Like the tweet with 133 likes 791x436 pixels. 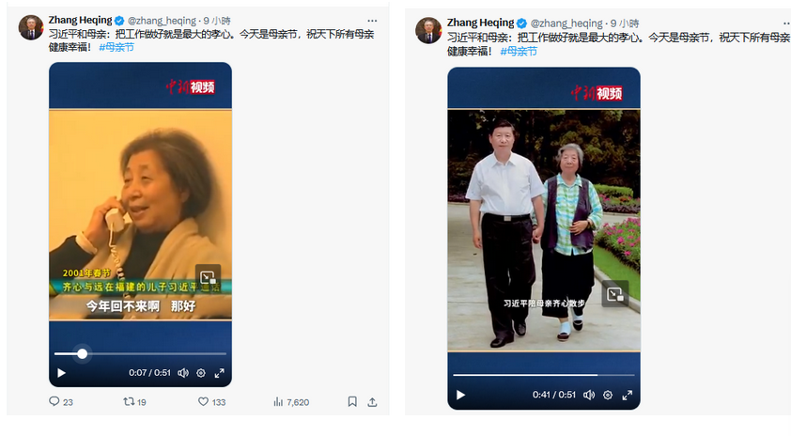coord(203,401)
